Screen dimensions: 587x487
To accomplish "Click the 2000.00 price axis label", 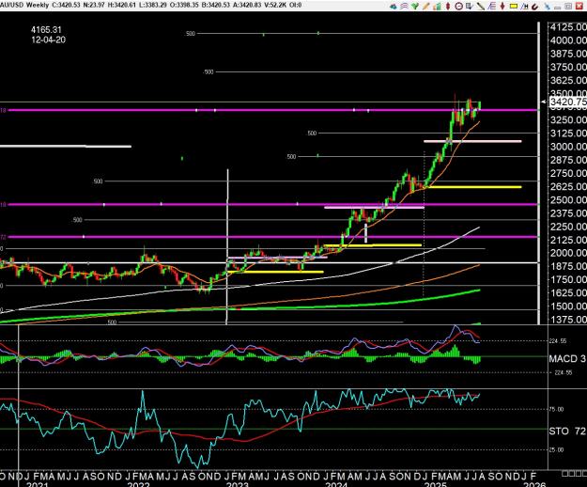I will pyautogui.click(x=568, y=253).
